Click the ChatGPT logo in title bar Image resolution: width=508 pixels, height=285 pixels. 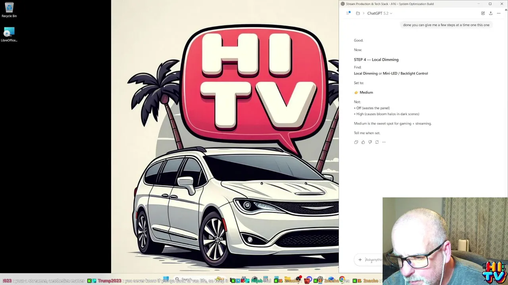click(x=343, y=4)
